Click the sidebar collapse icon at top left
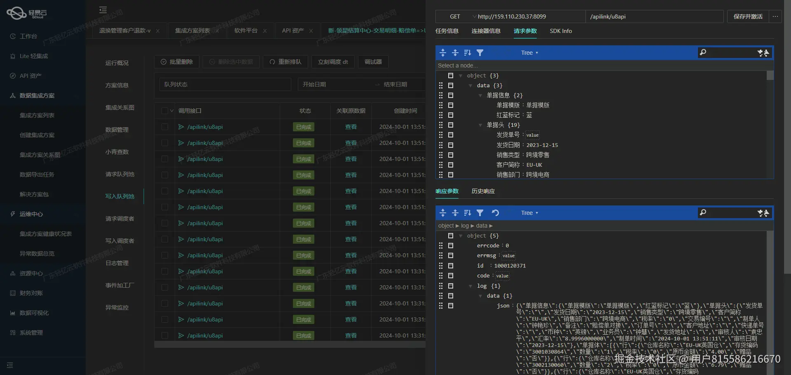The height and width of the screenshot is (375, 791). tap(103, 9)
